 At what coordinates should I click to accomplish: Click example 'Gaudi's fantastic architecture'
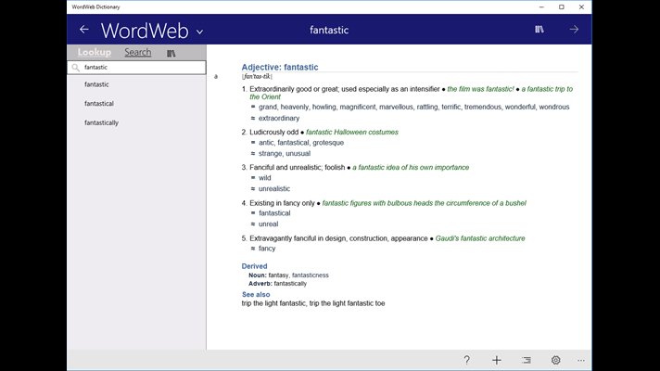click(480, 238)
